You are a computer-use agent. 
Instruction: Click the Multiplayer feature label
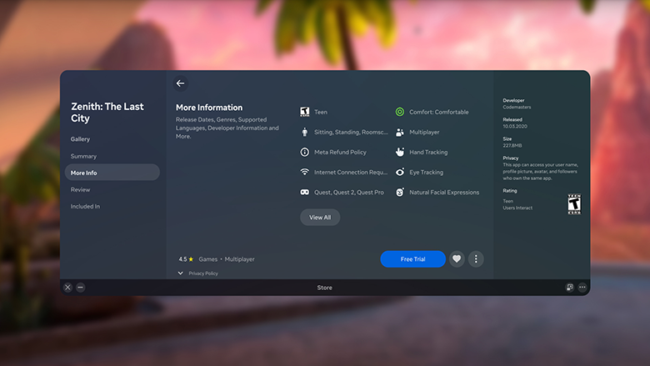tap(424, 132)
